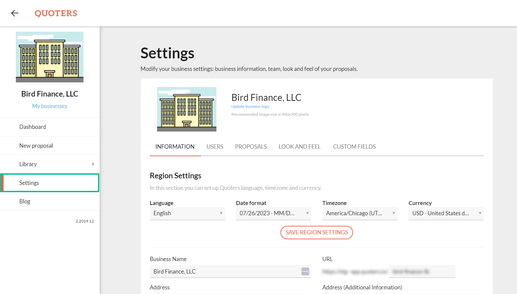Open the Date format dropdown
Viewport: 517px width, 294px height.
point(274,213)
